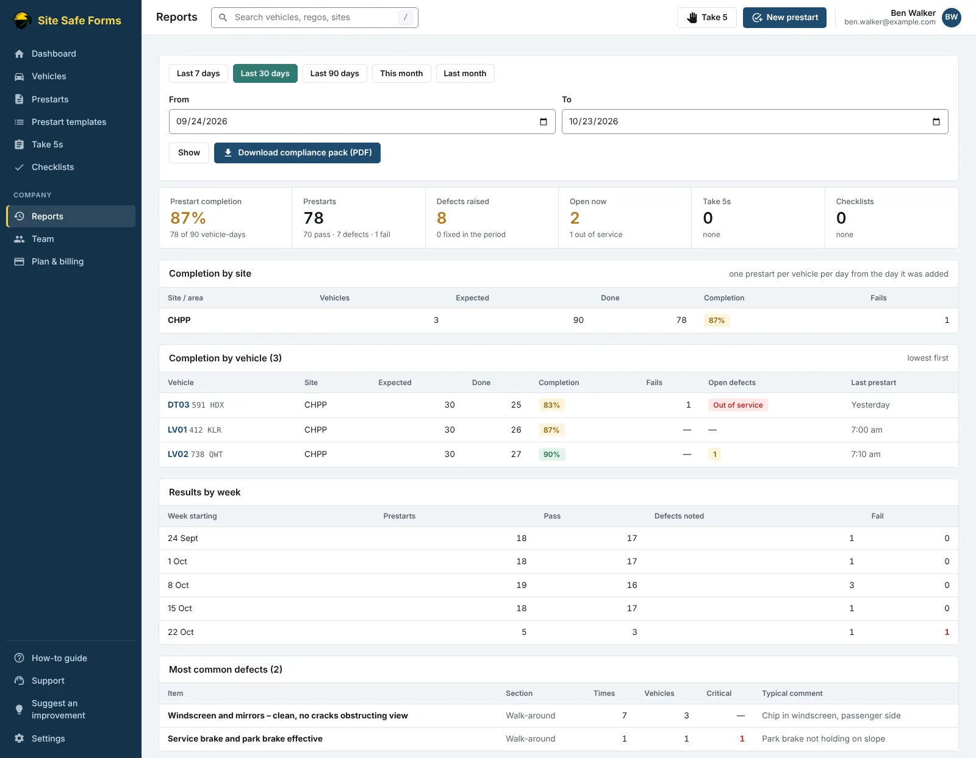Click Ben Walker's user name
The width and height of the screenshot is (976, 758).
913,13
